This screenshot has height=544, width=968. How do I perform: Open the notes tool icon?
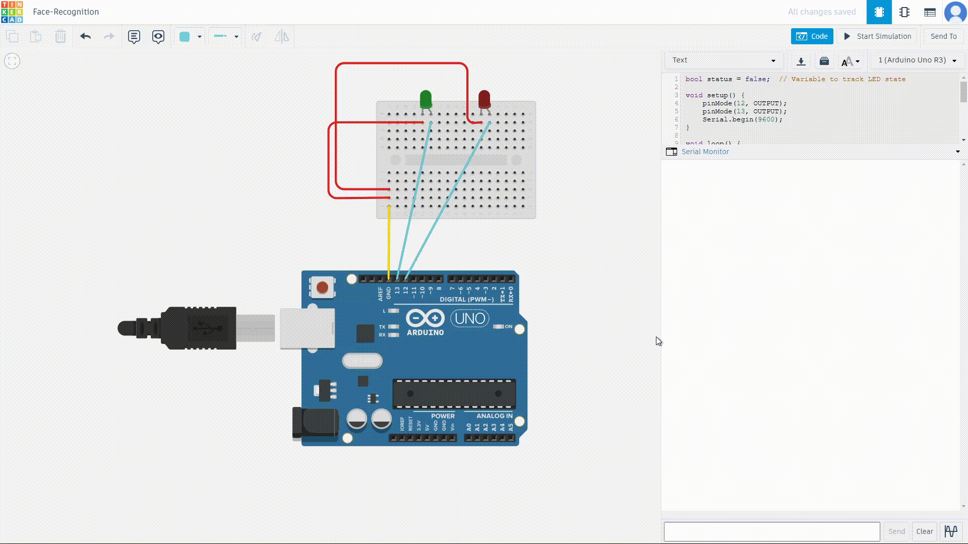[x=134, y=36]
